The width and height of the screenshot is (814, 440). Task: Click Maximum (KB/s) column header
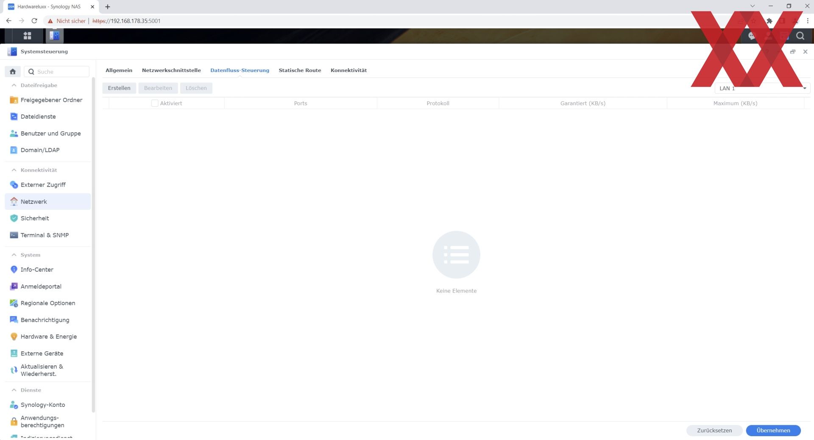point(735,103)
